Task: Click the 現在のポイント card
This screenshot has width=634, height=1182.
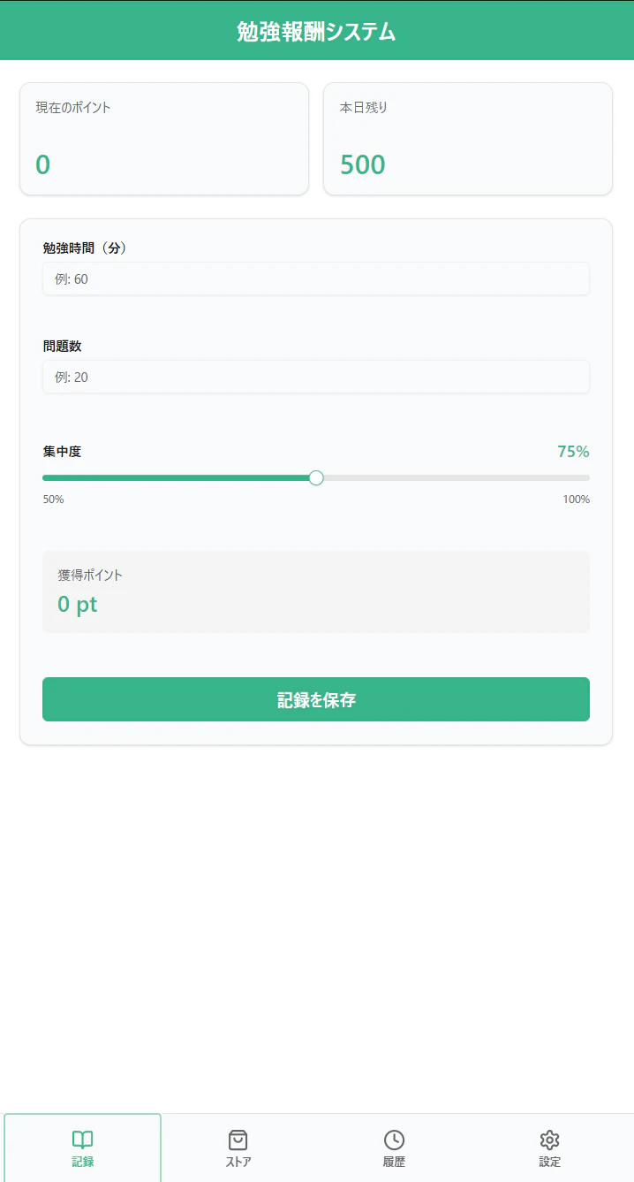Action: tap(164, 139)
